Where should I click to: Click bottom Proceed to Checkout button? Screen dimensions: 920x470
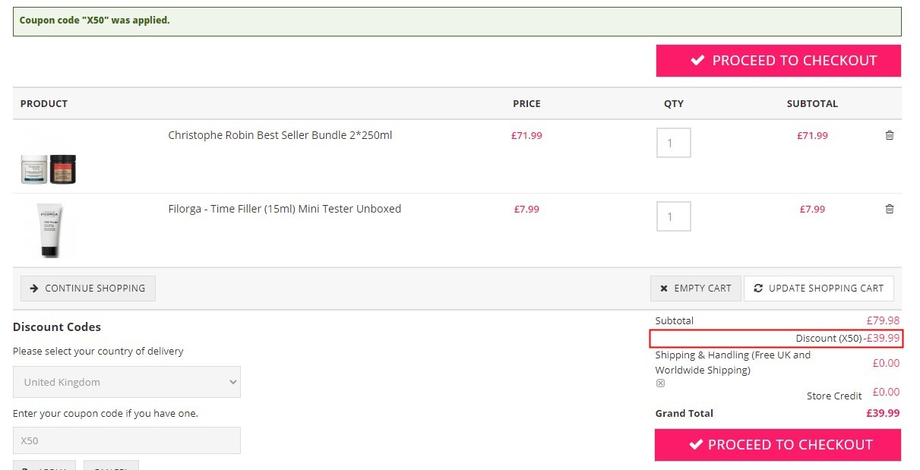pyautogui.click(x=778, y=445)
